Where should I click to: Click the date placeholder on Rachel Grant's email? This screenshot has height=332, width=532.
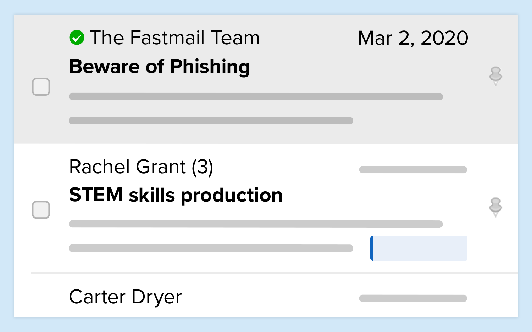pos(413,170)
